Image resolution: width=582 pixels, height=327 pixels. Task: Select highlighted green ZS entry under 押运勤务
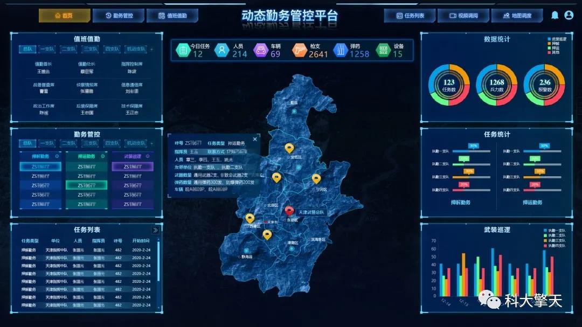[x=86, y=185]
